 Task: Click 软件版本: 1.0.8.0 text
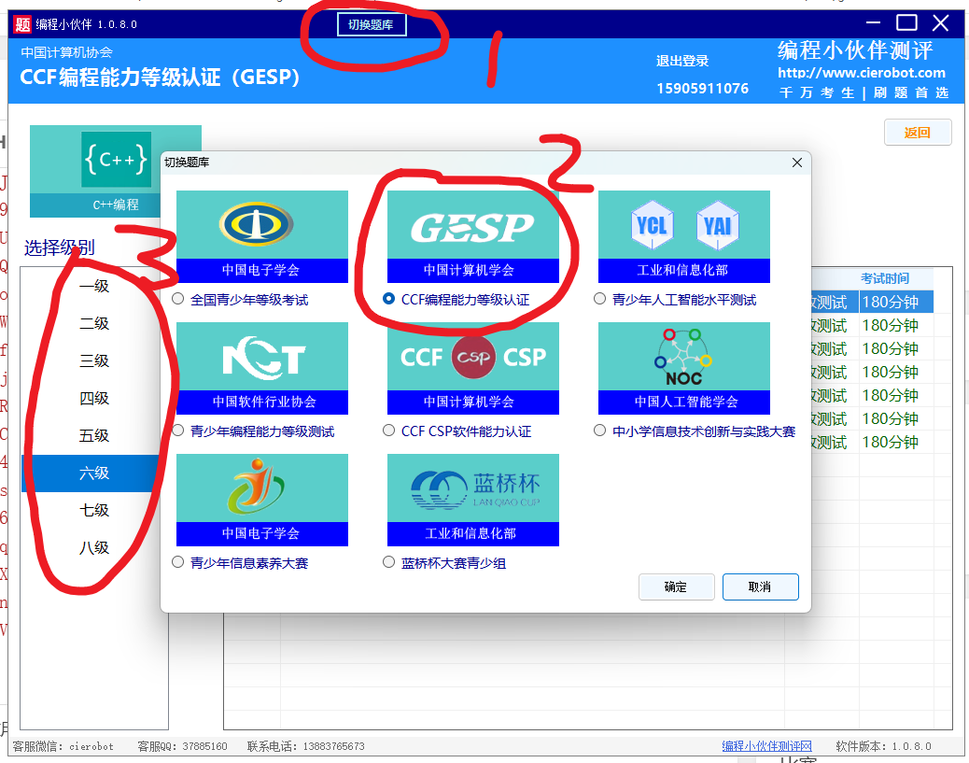[884, 746]
